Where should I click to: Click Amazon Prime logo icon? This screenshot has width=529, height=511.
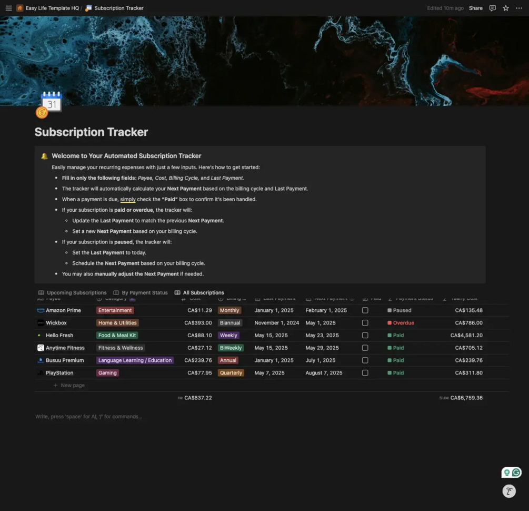pyautogui.click(x=41, y=310)
